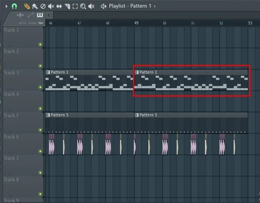Mute Track 3 with its green light
Screen dimensions: 260x203
40,87
